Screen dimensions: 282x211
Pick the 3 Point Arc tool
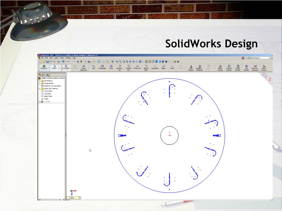[x=137, y=67]
